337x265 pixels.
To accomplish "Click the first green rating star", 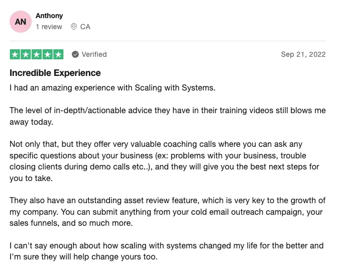I will point(15,54).
